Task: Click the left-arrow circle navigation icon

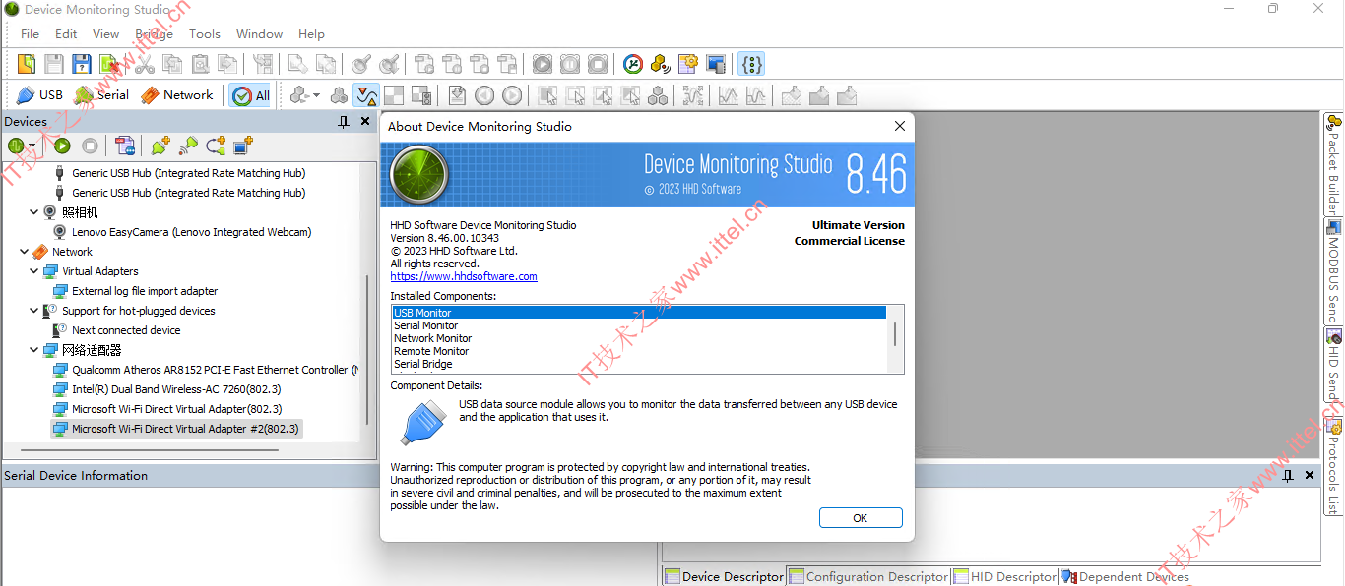Action: tap(484, 95)
